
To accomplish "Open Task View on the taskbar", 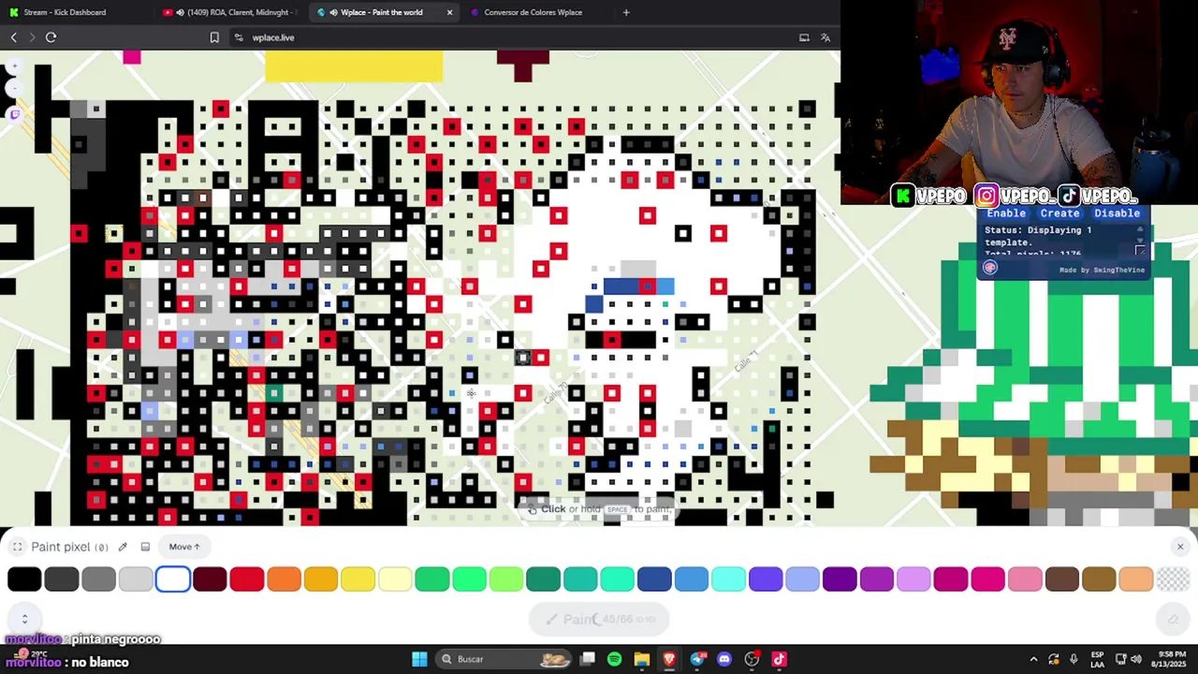I will pos(588,659).
